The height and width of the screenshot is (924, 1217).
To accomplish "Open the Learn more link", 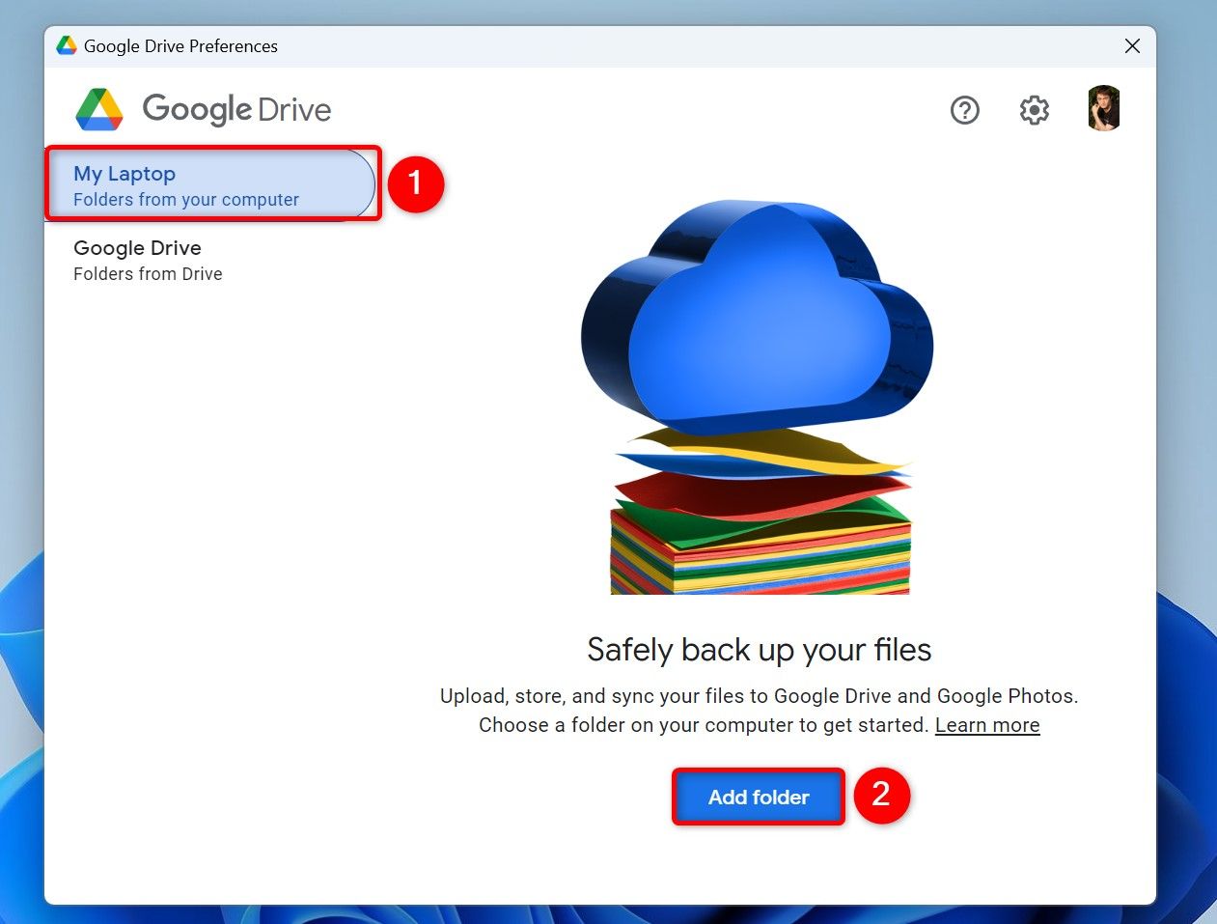I will point(987,725).
